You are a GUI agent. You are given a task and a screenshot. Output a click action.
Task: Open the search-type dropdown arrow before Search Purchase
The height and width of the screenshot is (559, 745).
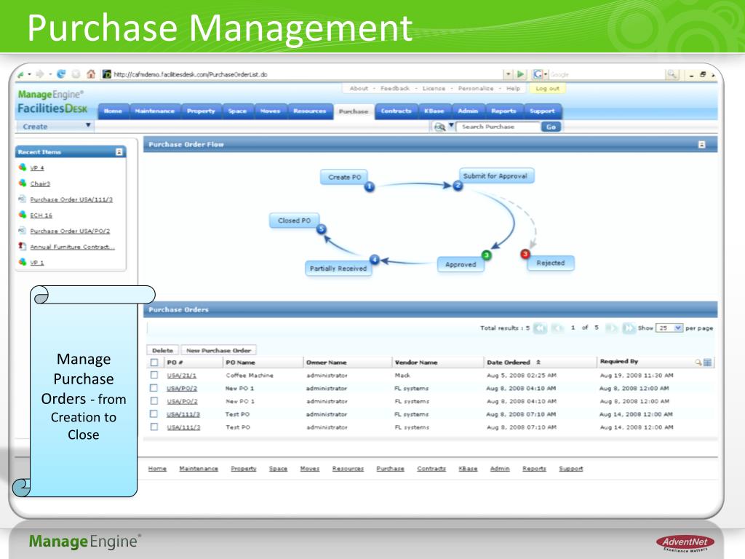point(451,125)
